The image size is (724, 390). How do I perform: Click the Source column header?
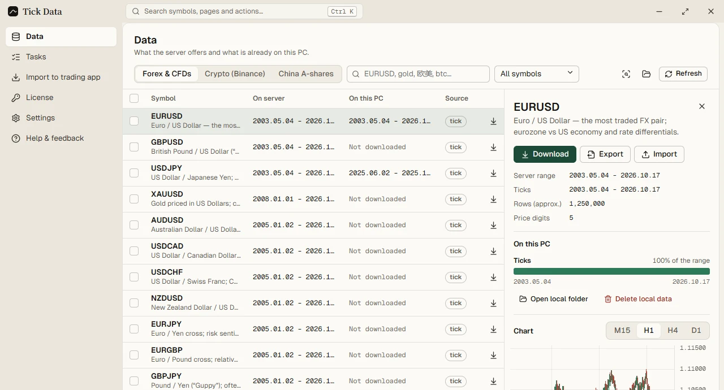pos(456,98)
